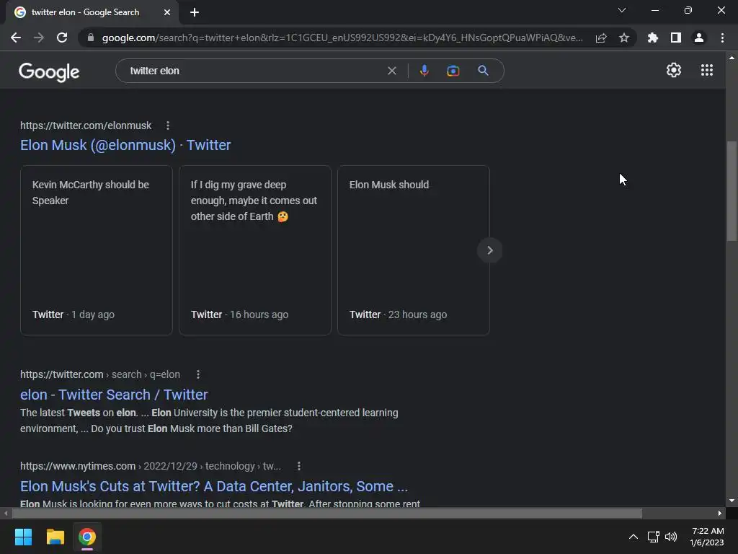Image resolution: width=738 pixels, height=554 pixels.
Task: Click the scroll up arrow
Action: tap(732, 58)
